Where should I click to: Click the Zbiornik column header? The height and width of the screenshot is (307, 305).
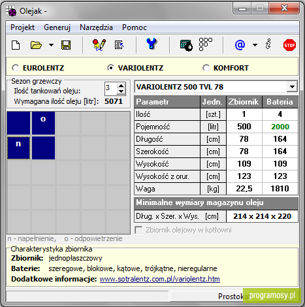pyautogui.click(x=244, y=102)
